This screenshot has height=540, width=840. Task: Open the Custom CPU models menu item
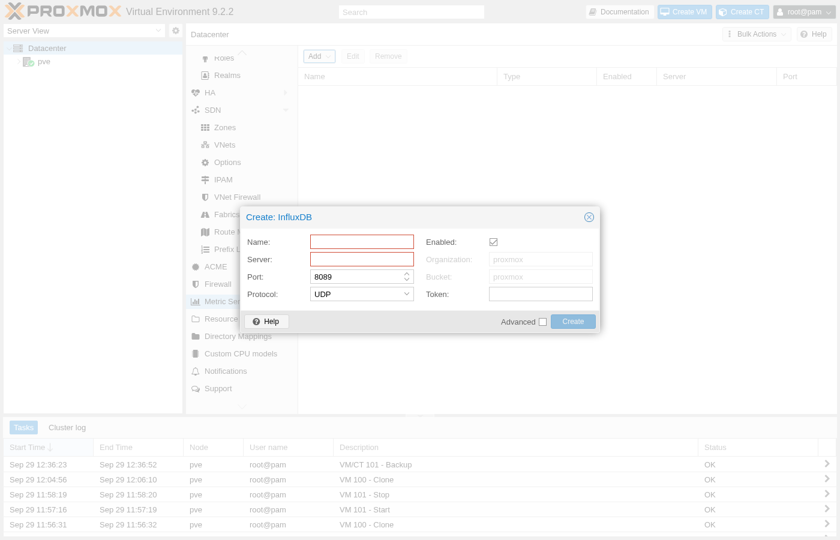click(242, 354)
